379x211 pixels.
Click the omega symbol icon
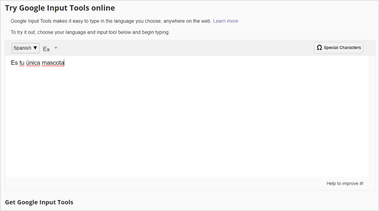(x=319, y=48)
